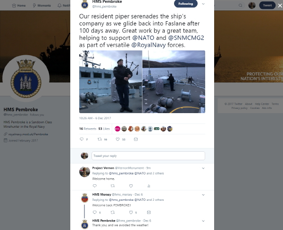The image size is (283, 230).
Task: Toggle the Following button for HMS Pembroke
Action: [186, 4]
